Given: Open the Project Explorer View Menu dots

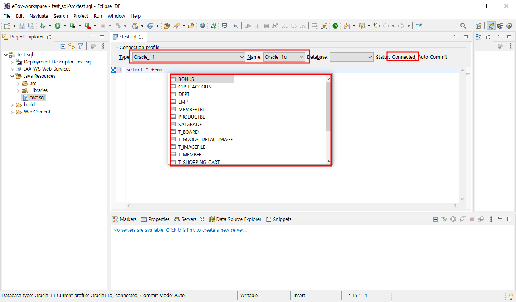Looking at the screenshot, I should pyautogui.click(x=103, y=46).
